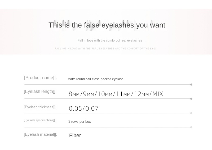Click the uppercase "FALLING IN LOVE WITH THE REAL EYELASHES" tagline
This screenshot has width=212, height=150.
(x=106, y=48)
